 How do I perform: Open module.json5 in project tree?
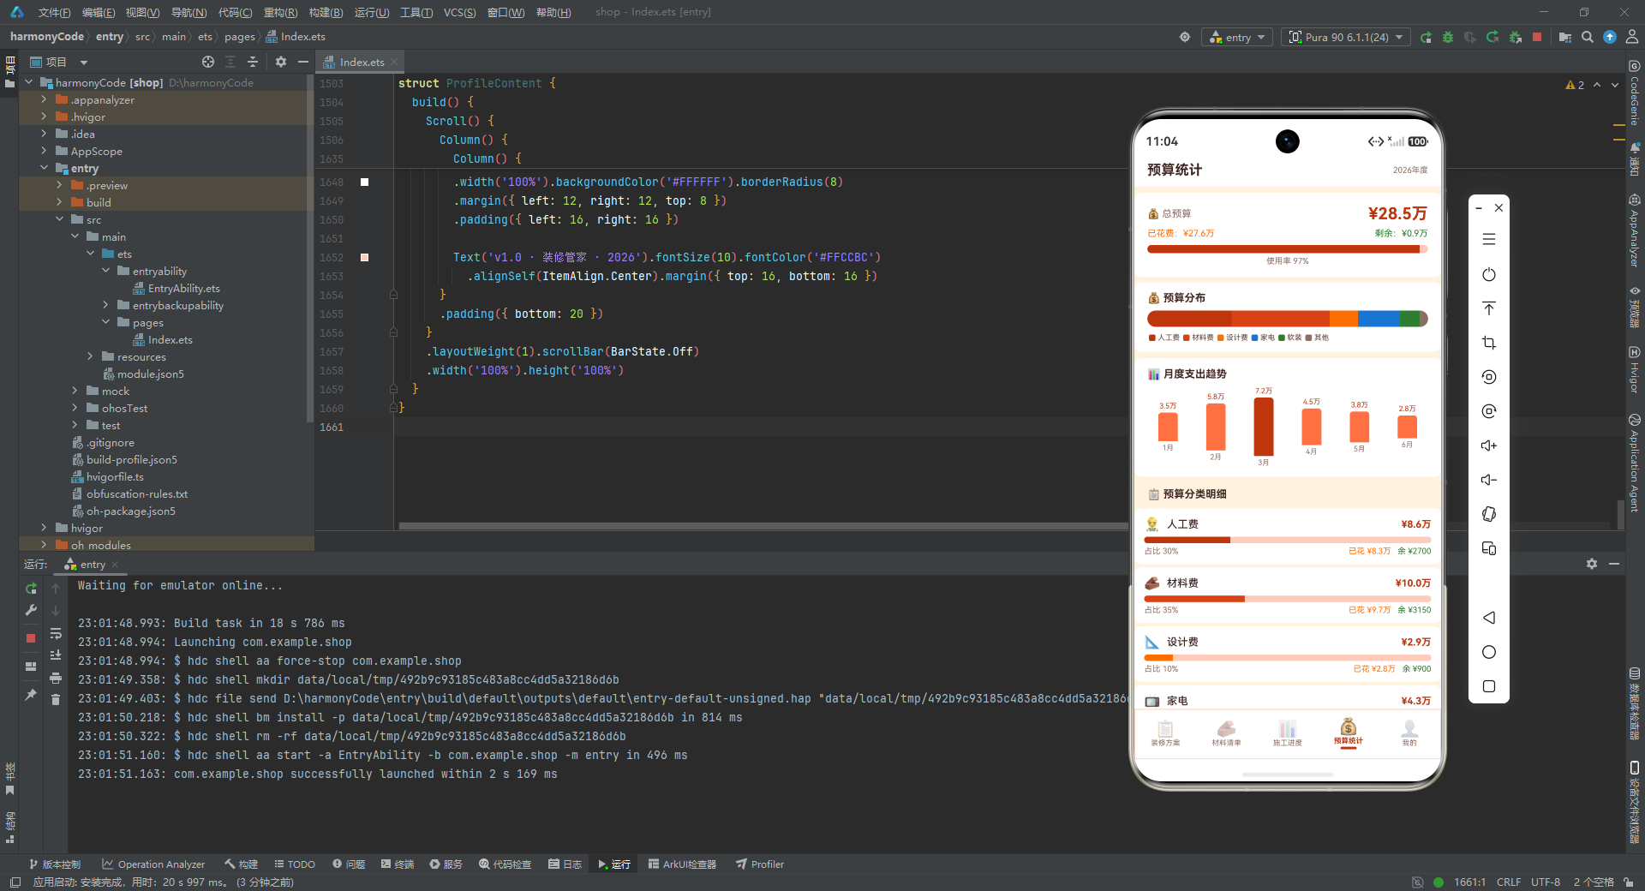[151, 374]
